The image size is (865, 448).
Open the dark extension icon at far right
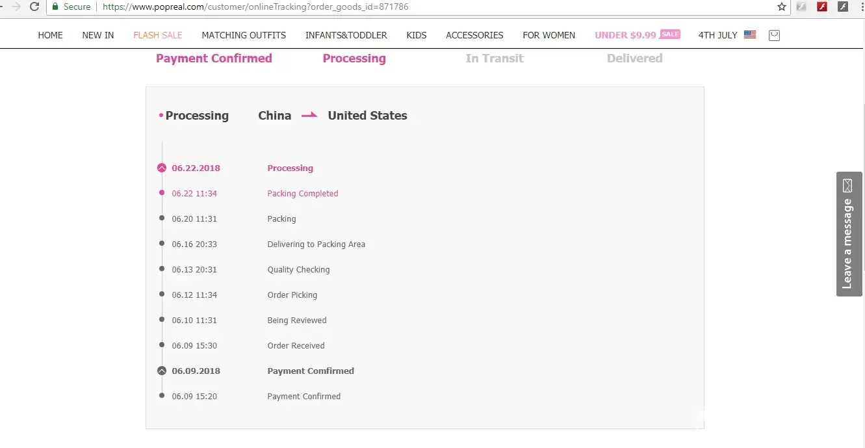tap(843, 7)
